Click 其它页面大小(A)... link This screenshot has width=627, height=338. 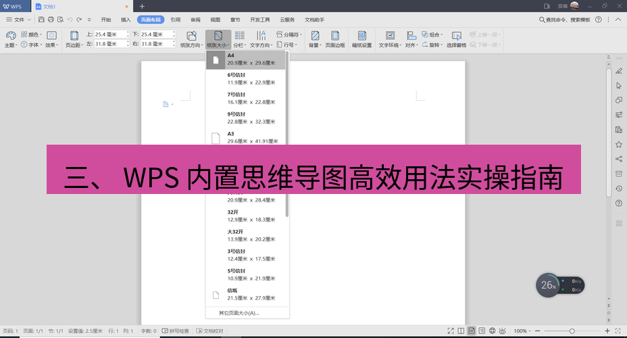point(239,313)
